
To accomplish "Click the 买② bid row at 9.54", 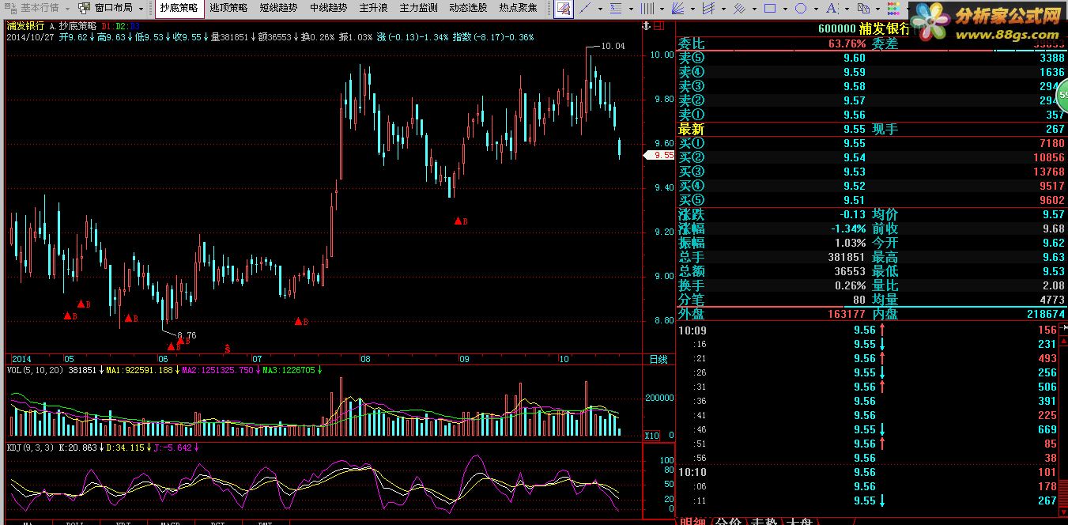I will [872, 157].
